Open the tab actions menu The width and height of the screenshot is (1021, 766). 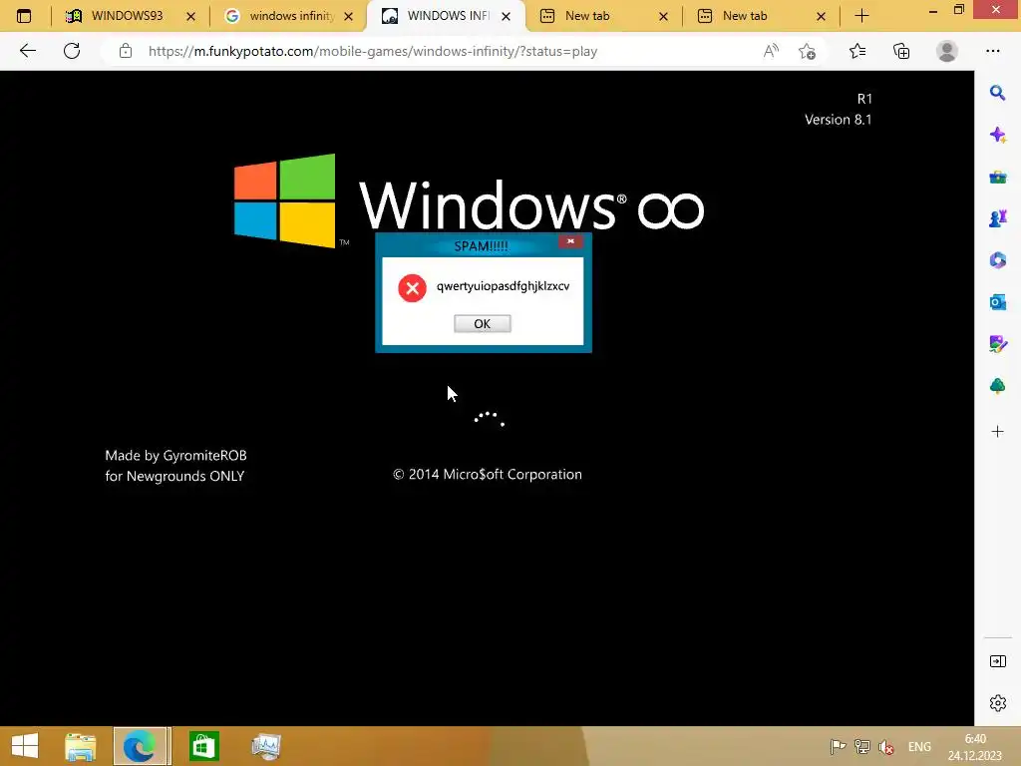click(24, 16)
